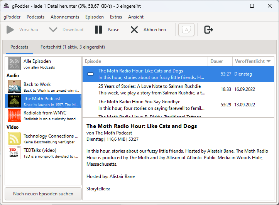Click the Radiolab cover art

[x=14, y=115]
